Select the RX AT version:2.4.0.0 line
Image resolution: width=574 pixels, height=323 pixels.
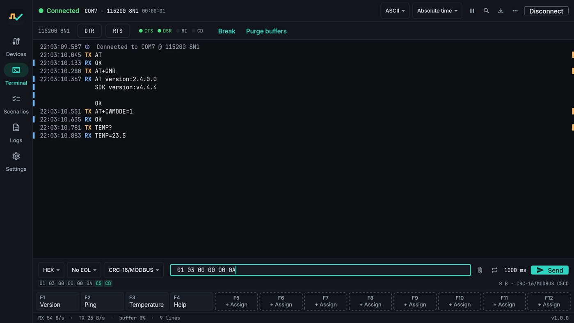[303, 79]
